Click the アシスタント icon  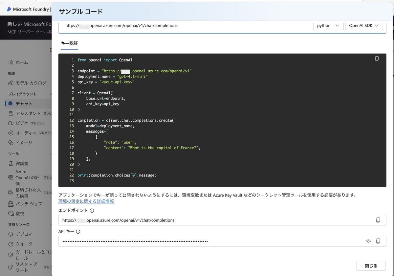coord(11,113)
